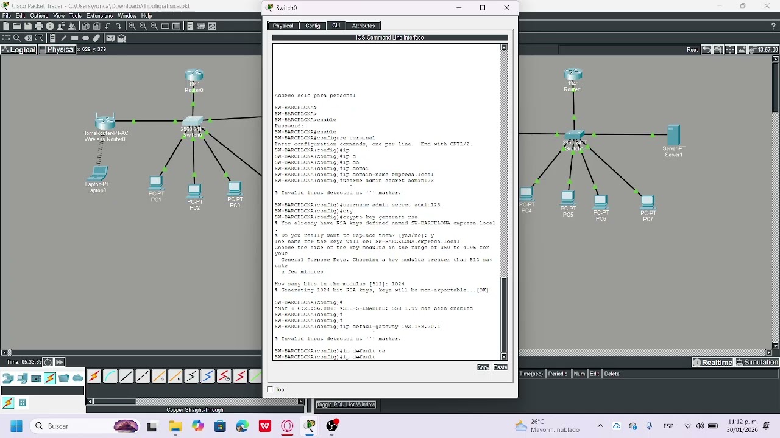Reset zoom on the workspace
This screenshot has width=780, height=438.
[x=143, y=26]
